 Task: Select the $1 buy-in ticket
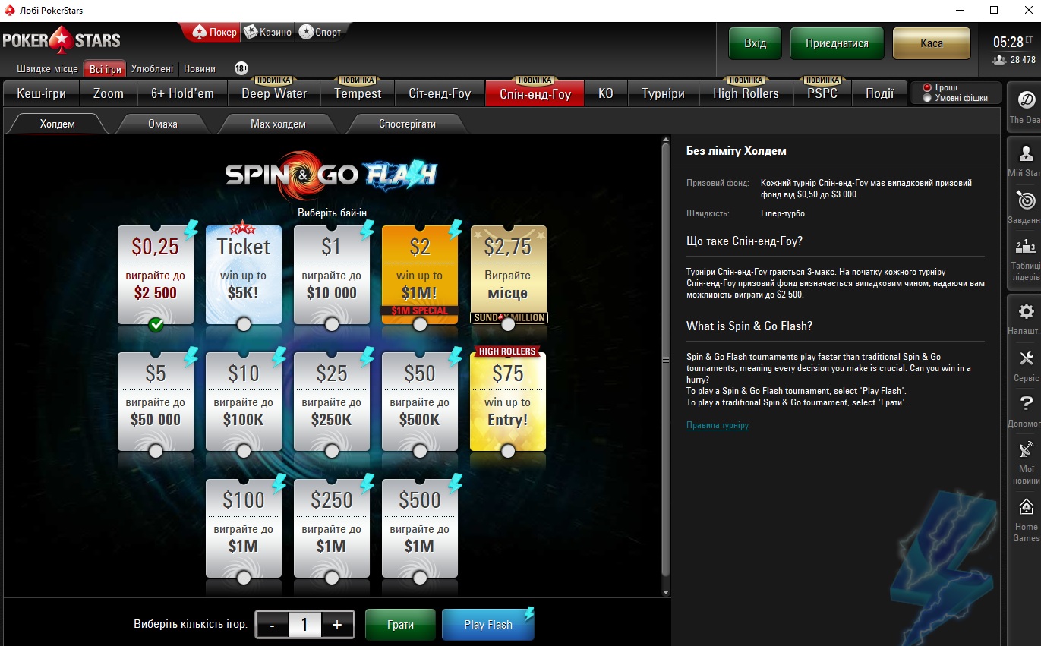click(332, 273)
